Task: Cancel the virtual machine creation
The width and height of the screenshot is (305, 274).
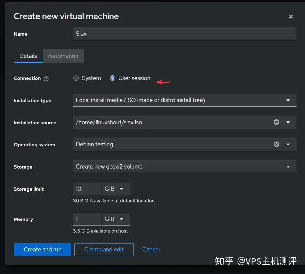Action: click(x=151, y=249)
